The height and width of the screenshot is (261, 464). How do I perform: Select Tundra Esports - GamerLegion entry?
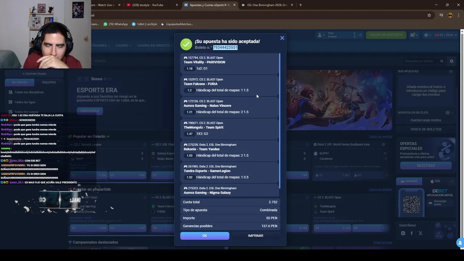coord(229,172)
